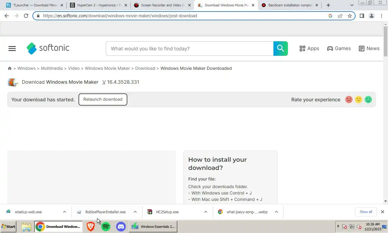The width and height of the screenshot is (388, 233).
Task: Switch to Bandicam installation complete tab
Action: pyautogui.click(x=290, y=5)
